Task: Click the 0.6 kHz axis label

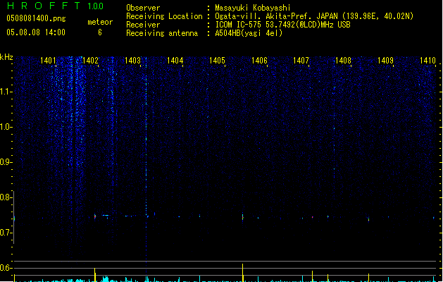Action: [6, 268]
